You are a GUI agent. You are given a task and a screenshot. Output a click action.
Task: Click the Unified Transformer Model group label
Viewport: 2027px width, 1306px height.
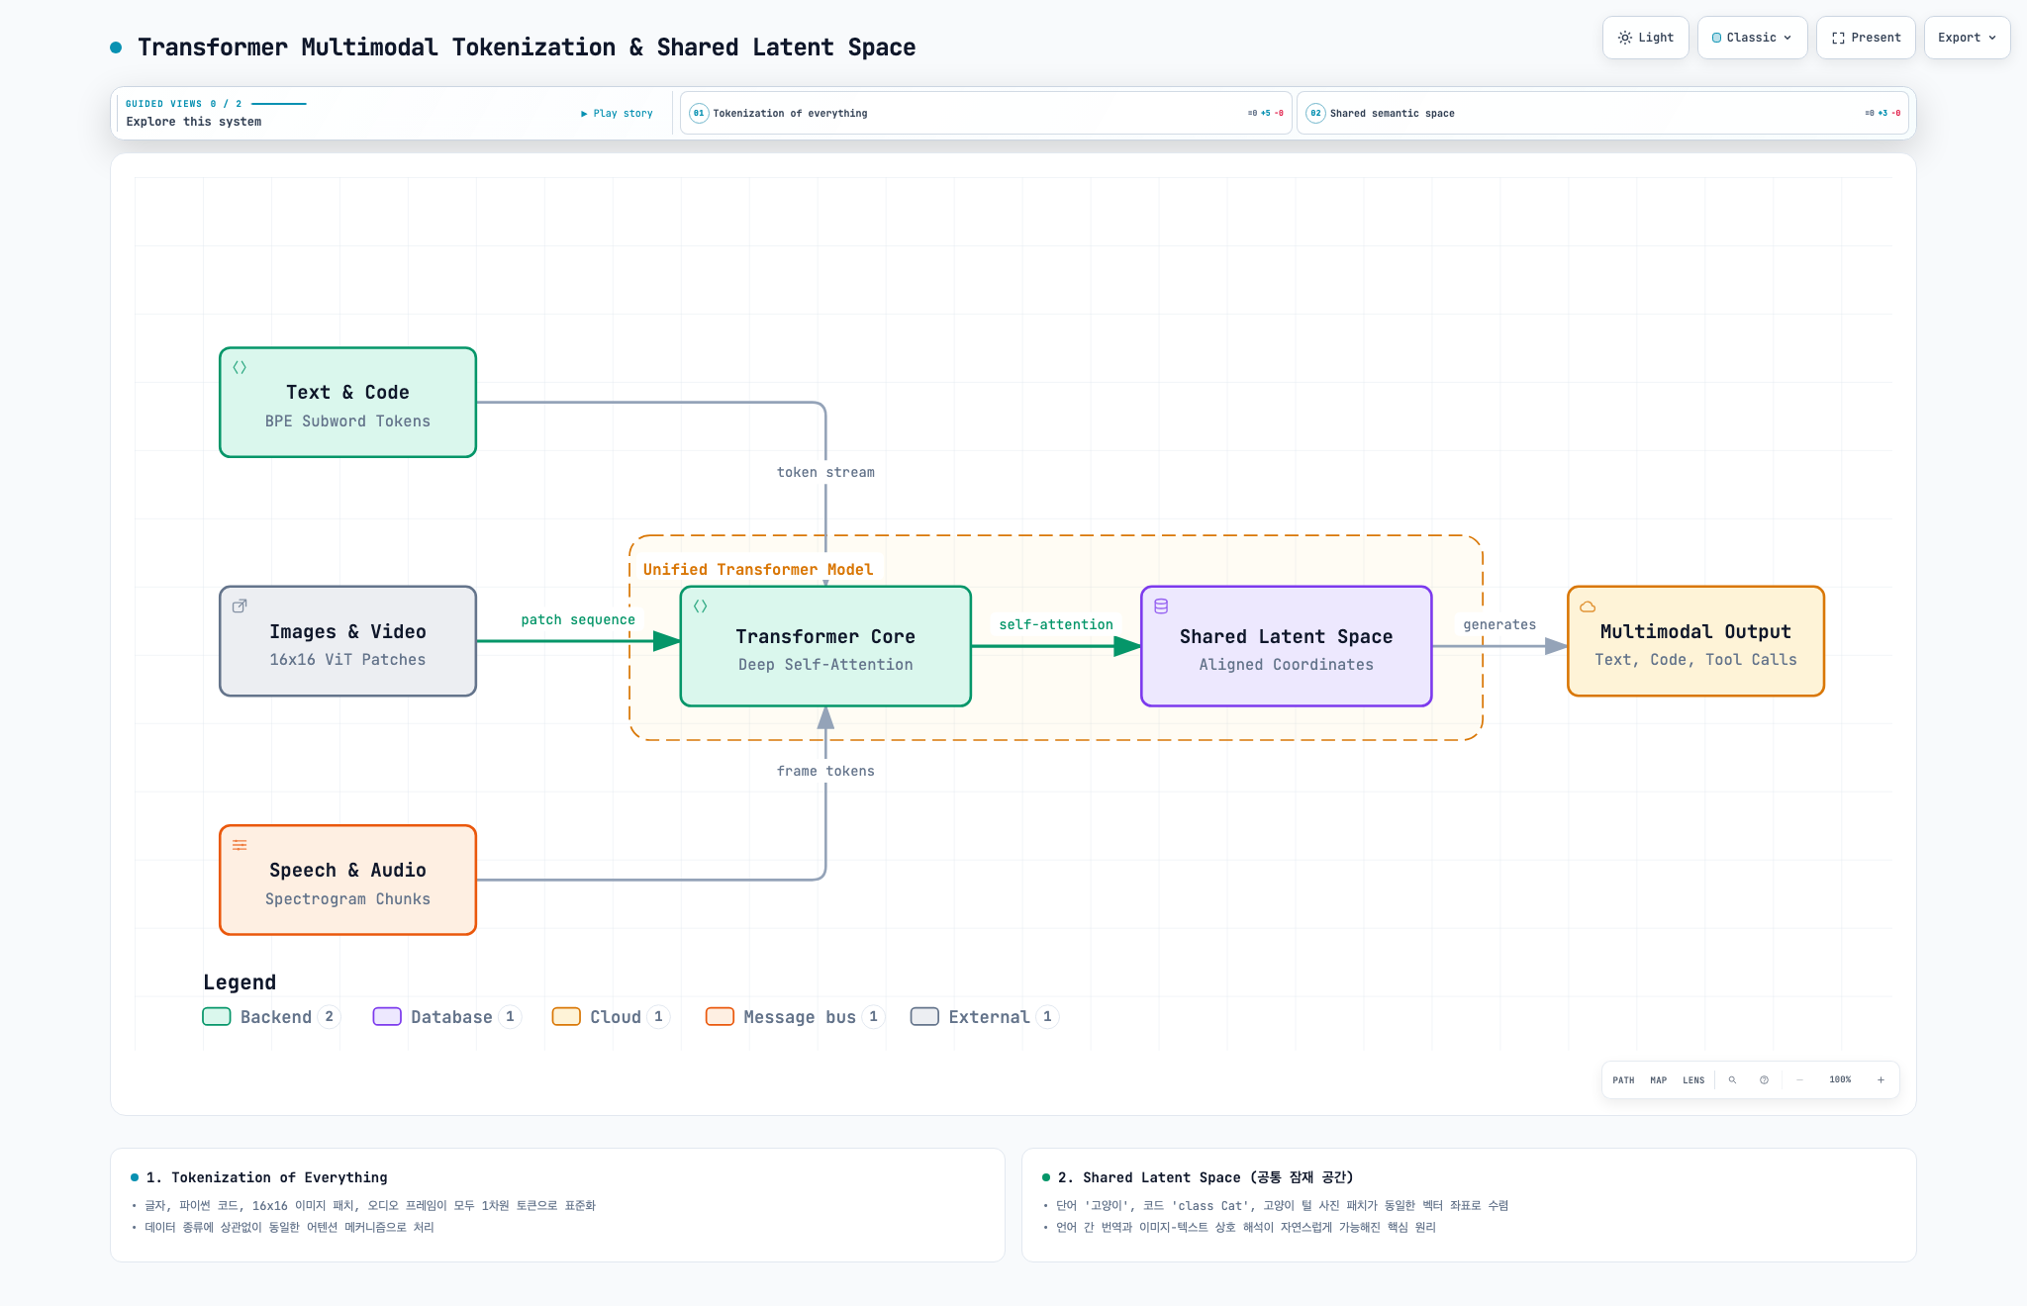click(758, 569)
